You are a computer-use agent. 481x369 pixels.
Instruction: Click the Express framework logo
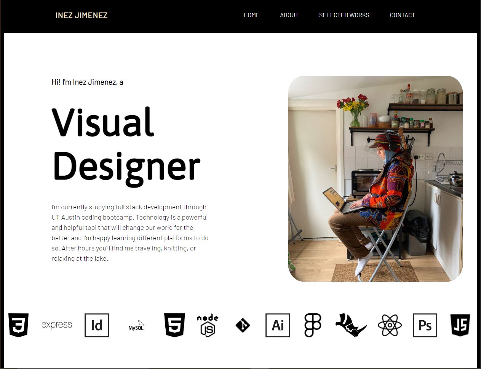(x=56, y=325)
